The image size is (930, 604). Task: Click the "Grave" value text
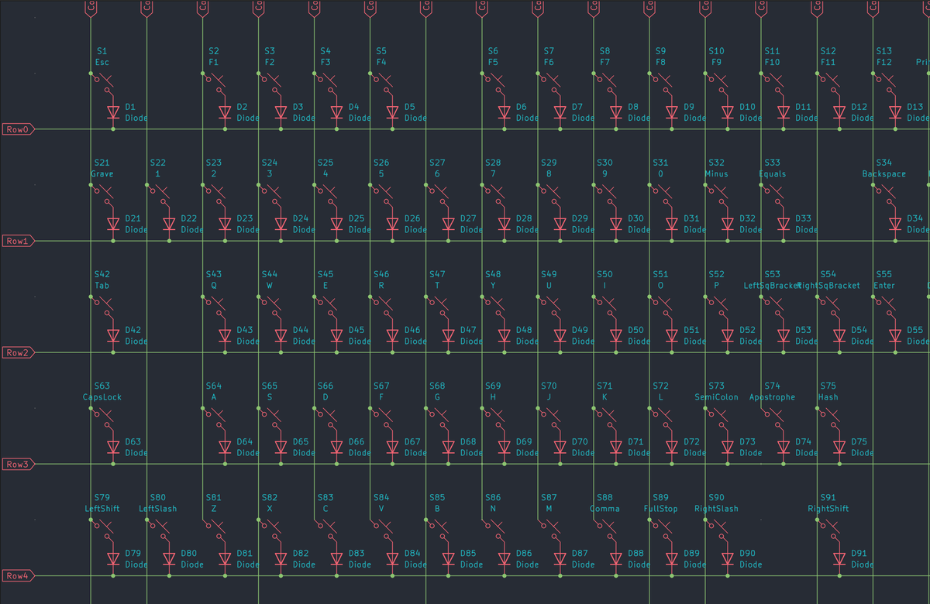tap(102, 173)
